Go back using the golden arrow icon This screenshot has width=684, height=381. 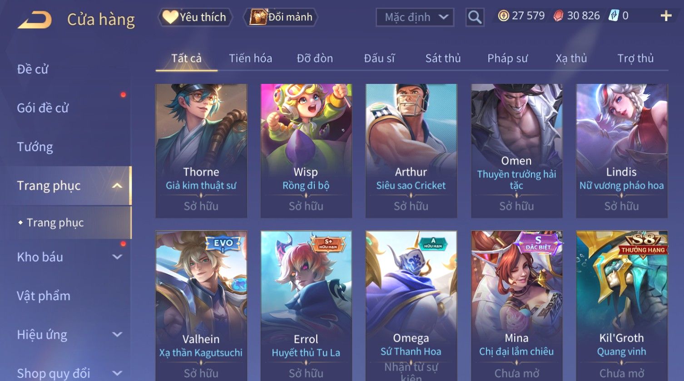(x=35, y=20)
